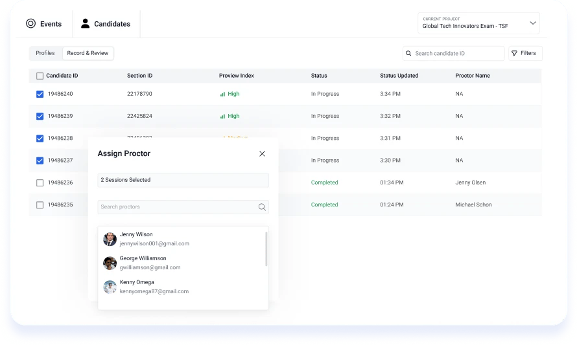577x345 pixels.
Task: Click Kenny Omega's avatar photo
Action: 110,287
